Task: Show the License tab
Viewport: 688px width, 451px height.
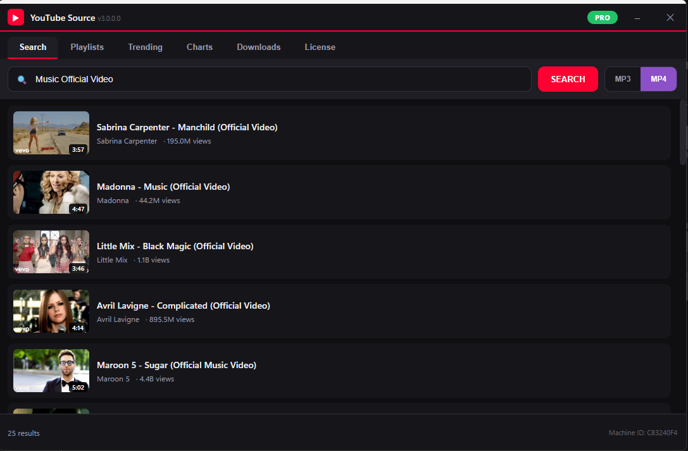Action: click(320, 47)
